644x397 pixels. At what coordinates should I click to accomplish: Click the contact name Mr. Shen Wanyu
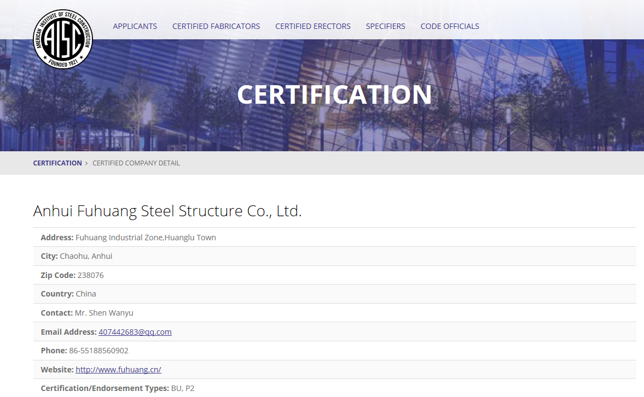(x=104, y=313)
